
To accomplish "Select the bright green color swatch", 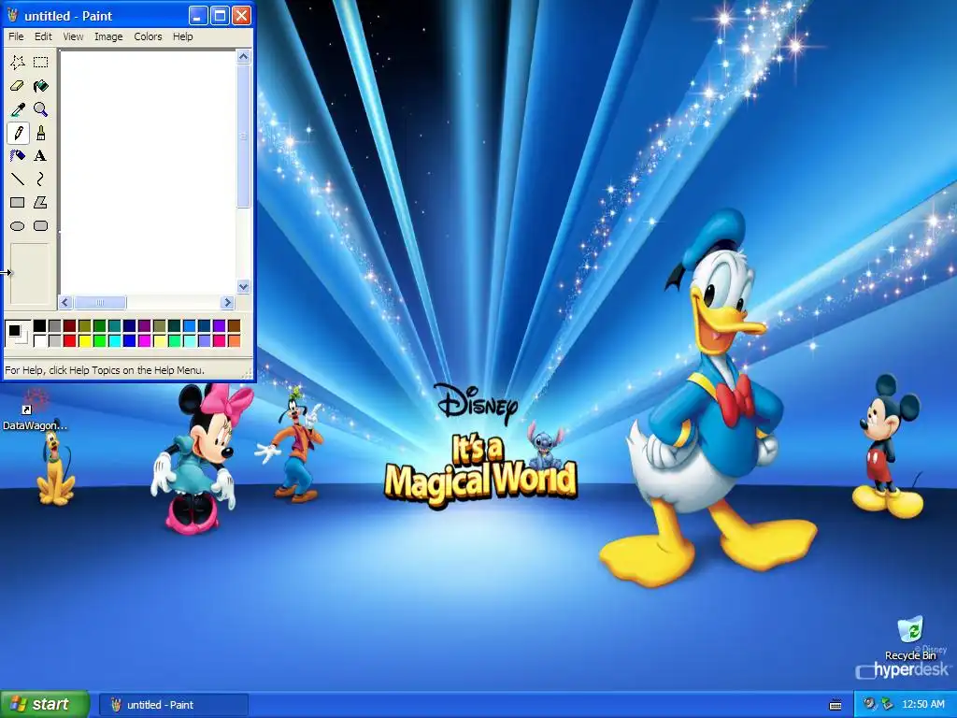I will (x=99, y=340).
